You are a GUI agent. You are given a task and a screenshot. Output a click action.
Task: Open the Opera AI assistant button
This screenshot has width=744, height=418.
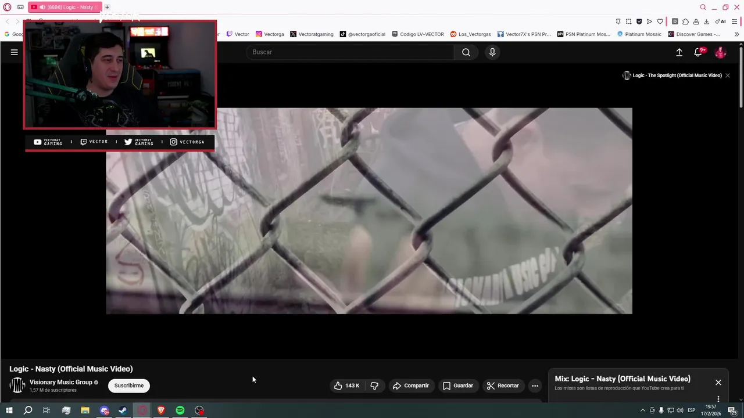(x=720, y=21)
